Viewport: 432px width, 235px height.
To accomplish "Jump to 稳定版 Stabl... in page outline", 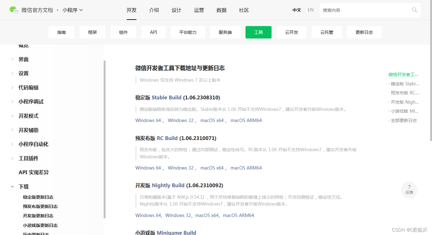I will tap(404, 84).
